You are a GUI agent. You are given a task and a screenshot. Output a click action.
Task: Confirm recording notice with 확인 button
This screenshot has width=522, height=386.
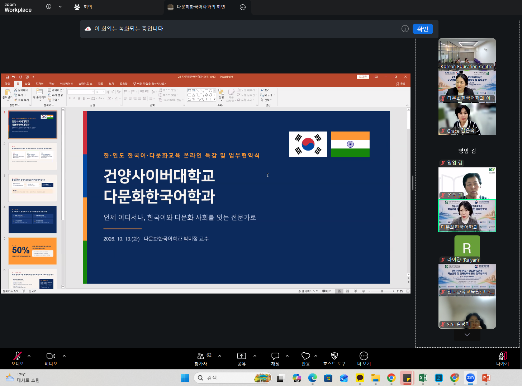click(x=423, y=29)
